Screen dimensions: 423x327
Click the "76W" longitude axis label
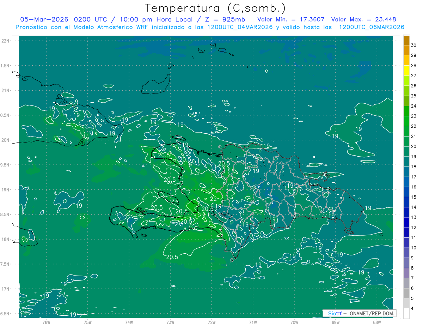tap(46, 322)
